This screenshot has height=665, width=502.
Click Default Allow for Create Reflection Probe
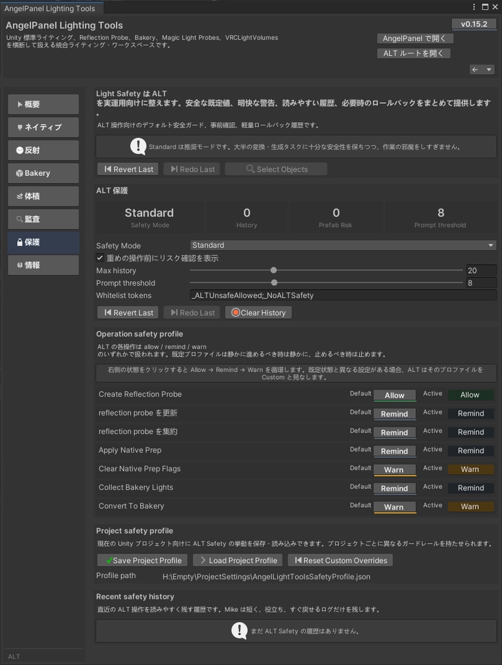(x=395, y=395)
